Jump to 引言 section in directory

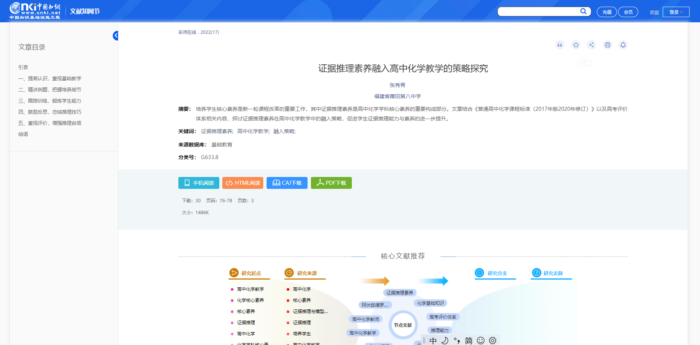tap(23, 67)
